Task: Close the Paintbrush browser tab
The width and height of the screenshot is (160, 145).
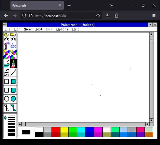Action: point(60,5)
